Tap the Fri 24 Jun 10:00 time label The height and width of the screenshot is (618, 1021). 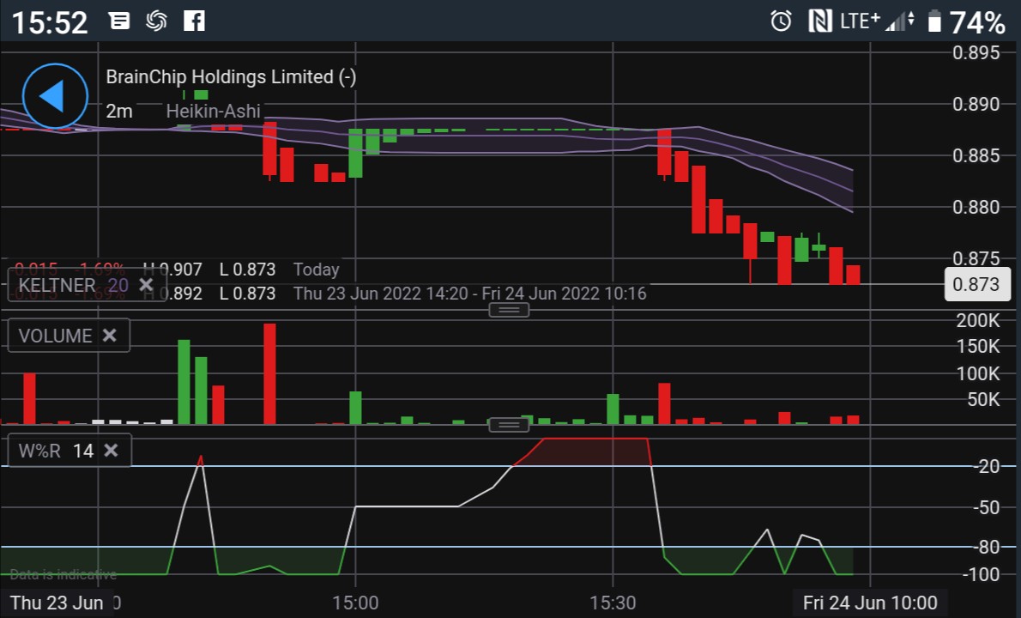tap(869, 603)
